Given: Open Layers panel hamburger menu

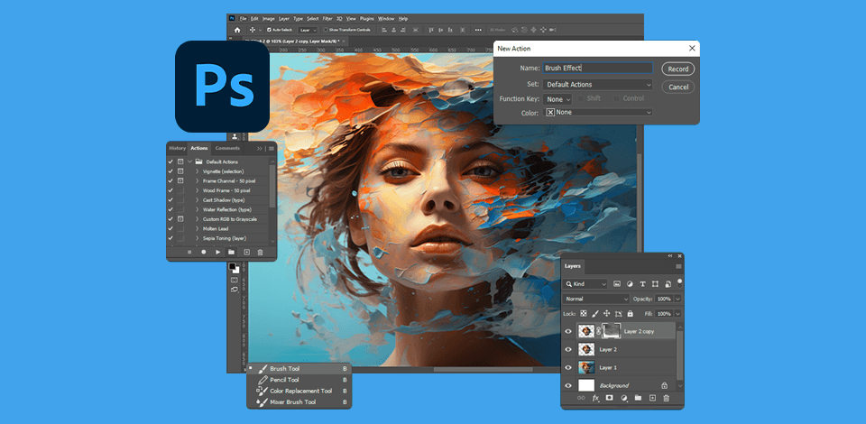Looking at the screenshot, I should pyautogui.click(x=678, y=266).
